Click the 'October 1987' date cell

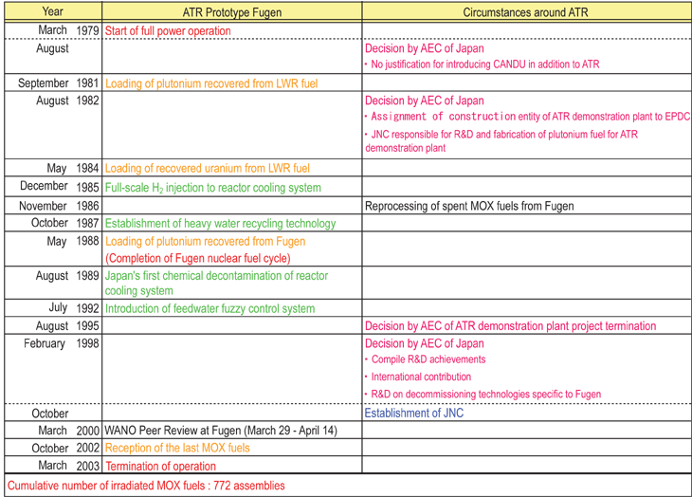tap(52, 223)
